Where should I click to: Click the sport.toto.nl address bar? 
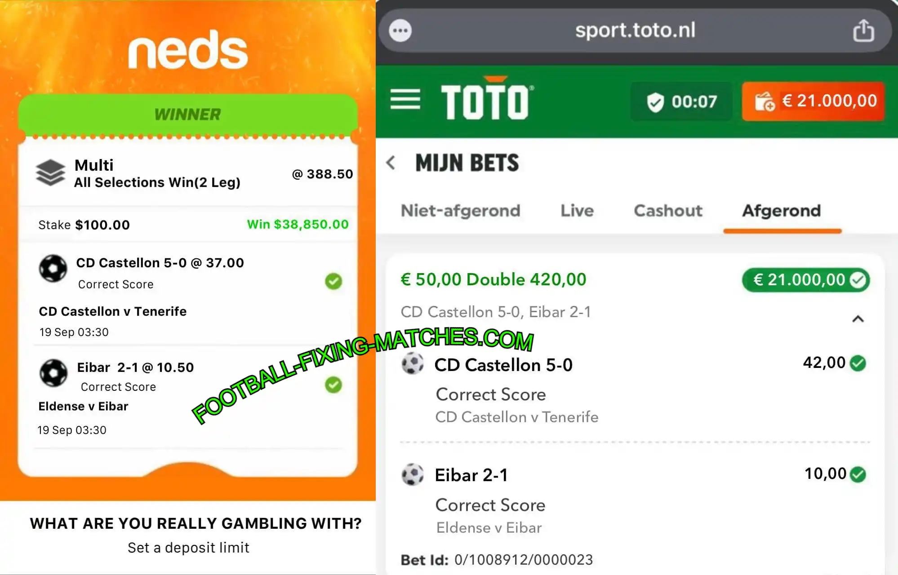pos(635,31)
